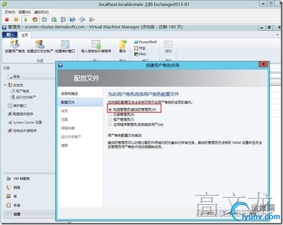The width and height of the screenshot is (283, 225).
Task: Open the 作业 window from the ribbon
Action: click(x=140, y=48)
